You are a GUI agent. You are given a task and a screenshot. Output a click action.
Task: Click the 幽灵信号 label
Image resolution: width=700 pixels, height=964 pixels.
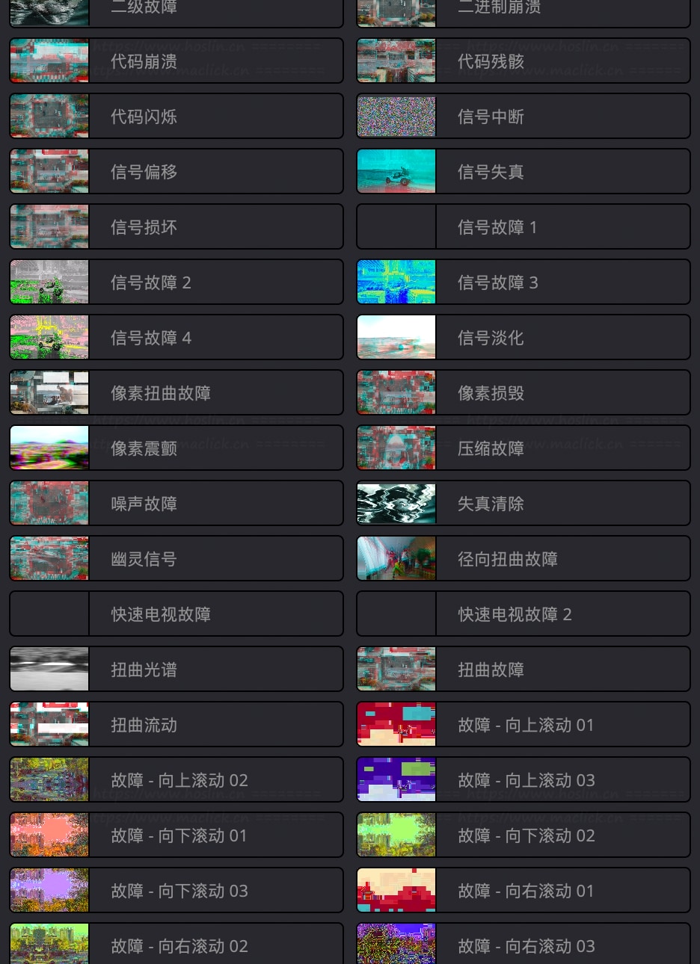[x=144, y=559]
